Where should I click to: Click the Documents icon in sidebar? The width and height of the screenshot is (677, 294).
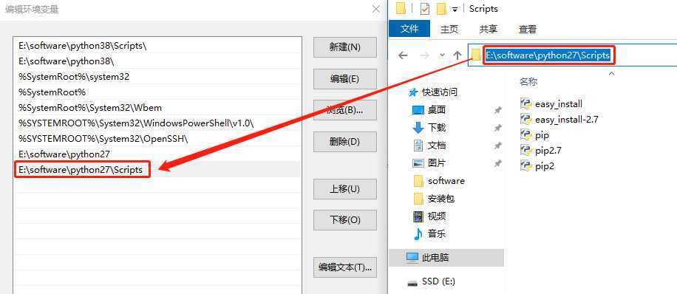coord(418,146)
